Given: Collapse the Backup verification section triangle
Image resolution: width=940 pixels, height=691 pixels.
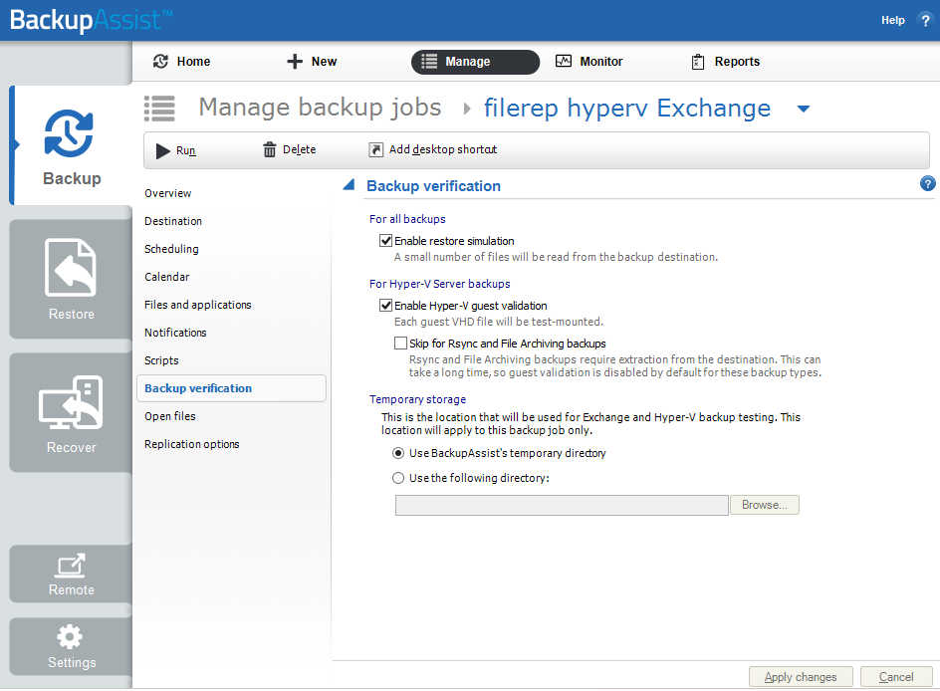Looking at the screenshot, I should 349,185.
